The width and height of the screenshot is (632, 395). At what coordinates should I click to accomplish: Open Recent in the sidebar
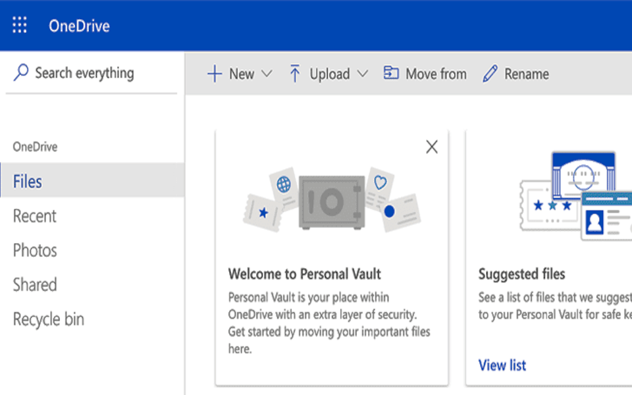coord(35,216)
